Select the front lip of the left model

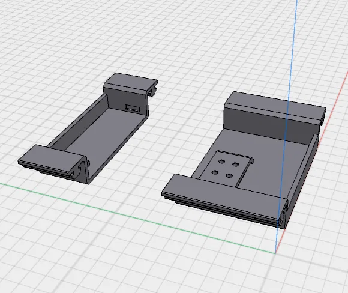pyautogui.click(x=51, y=159)
